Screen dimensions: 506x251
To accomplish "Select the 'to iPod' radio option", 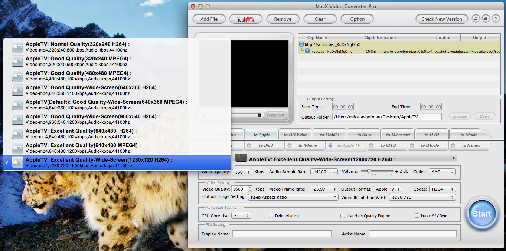I will pos(249,145).
